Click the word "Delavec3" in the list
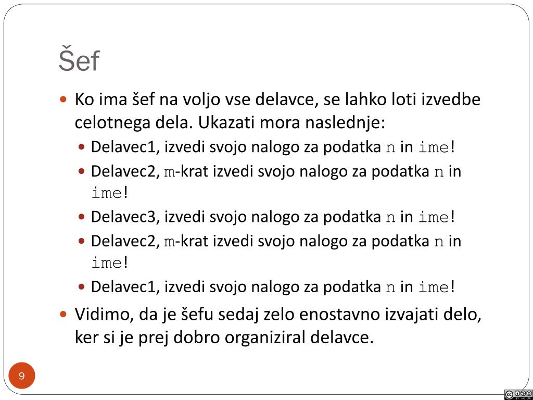The image size is (533, 400). click(x=123, y=217)
